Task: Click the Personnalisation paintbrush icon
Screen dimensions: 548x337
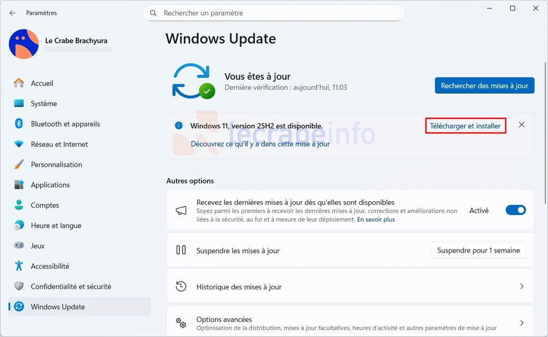Action: (19, 164)
